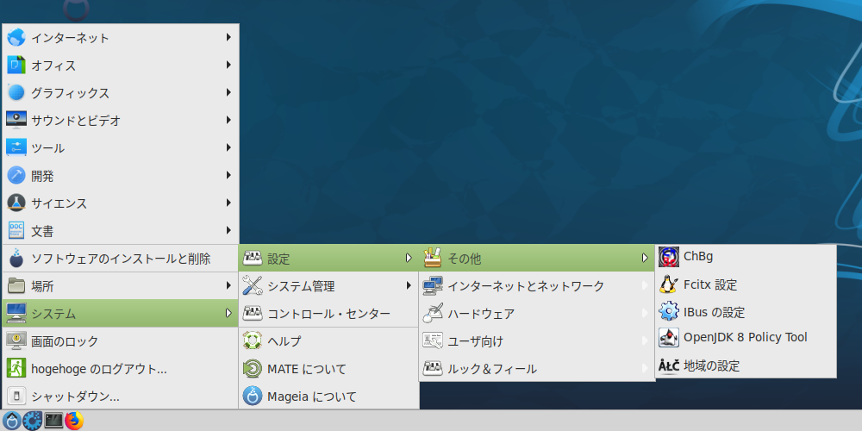Launch 地域の設定
The height and width of the screenshot is (431, 862).
tap(746, 365)
